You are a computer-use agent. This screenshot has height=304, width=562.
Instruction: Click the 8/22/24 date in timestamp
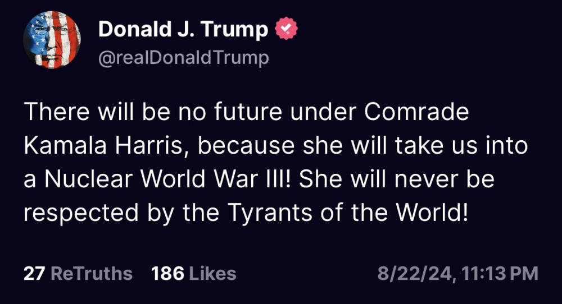coord(415,274)
